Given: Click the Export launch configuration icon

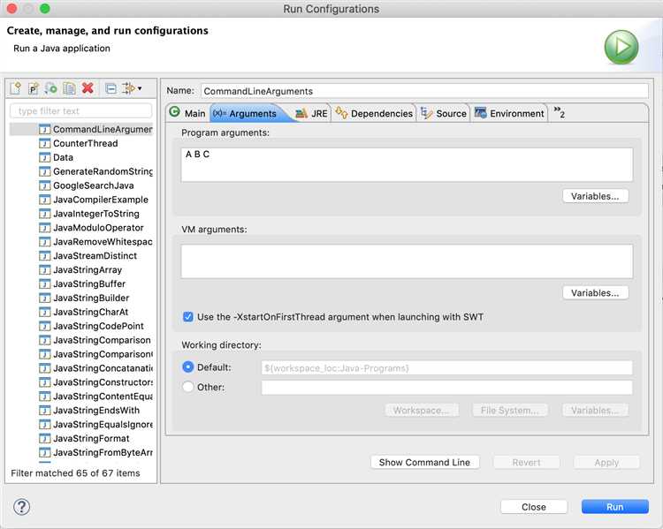Looking at the screenshot, I should [x=51, y=88].
